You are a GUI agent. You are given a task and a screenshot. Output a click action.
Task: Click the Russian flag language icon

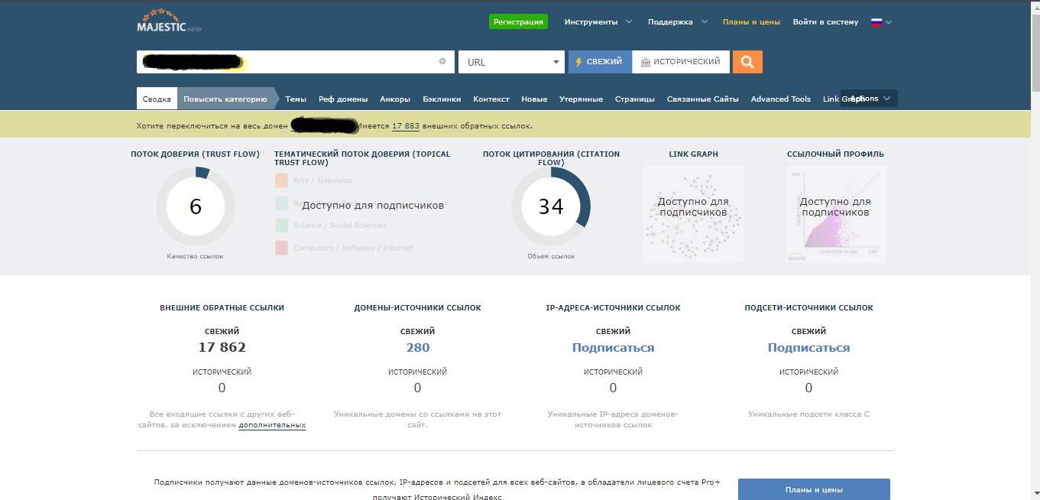876,22
